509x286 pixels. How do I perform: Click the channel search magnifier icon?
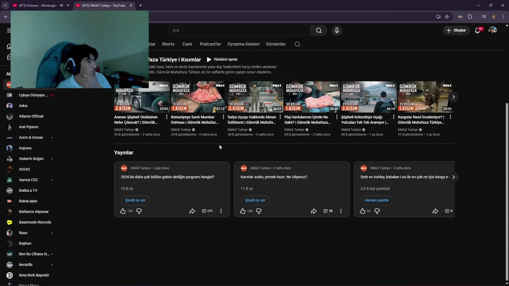297,44
